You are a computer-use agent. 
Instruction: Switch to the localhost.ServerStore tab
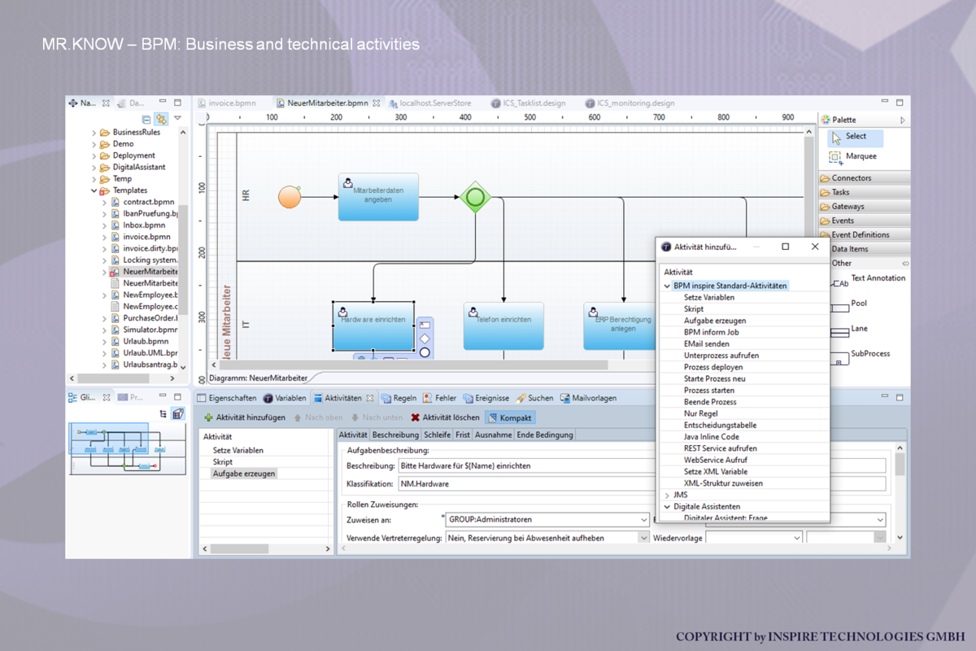pos(429,103)
